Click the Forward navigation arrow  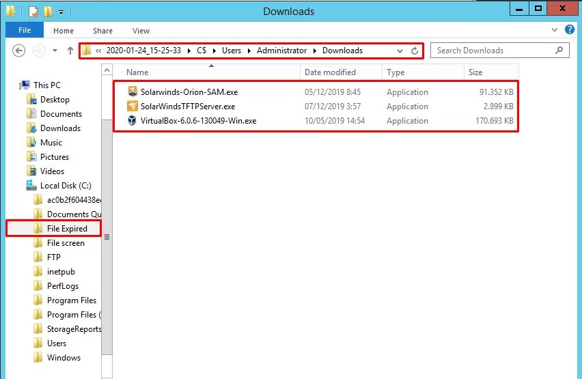[39, 51]
